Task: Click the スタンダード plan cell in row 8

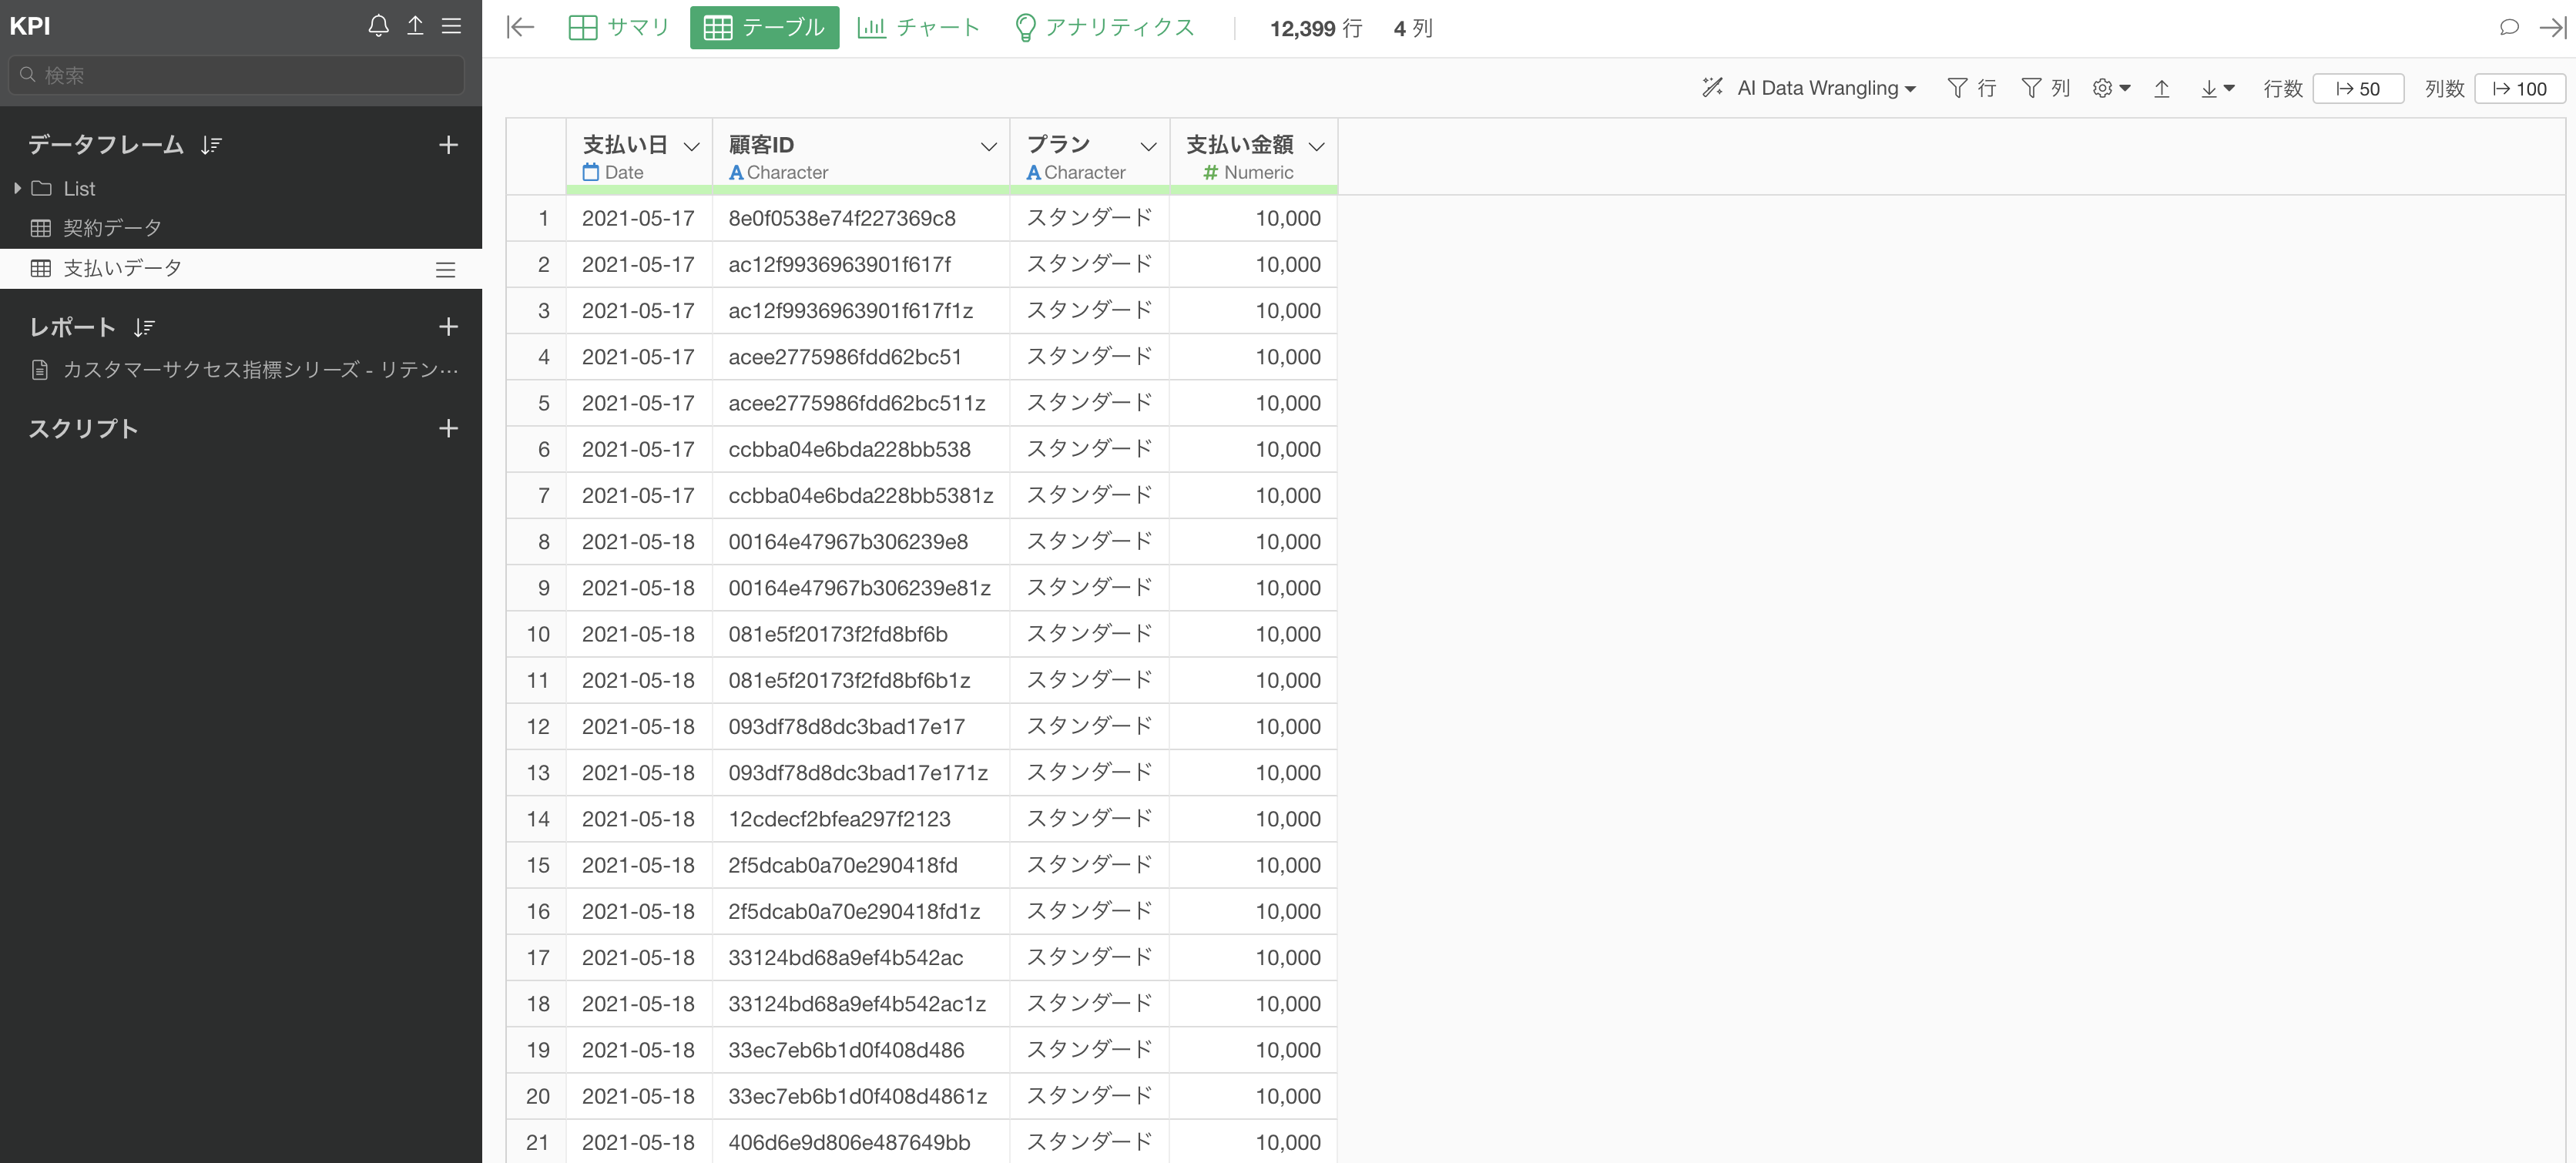Action: point(1090,542)
